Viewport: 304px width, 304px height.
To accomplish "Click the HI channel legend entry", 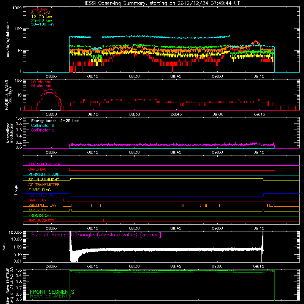I will [x=41, y=86].
